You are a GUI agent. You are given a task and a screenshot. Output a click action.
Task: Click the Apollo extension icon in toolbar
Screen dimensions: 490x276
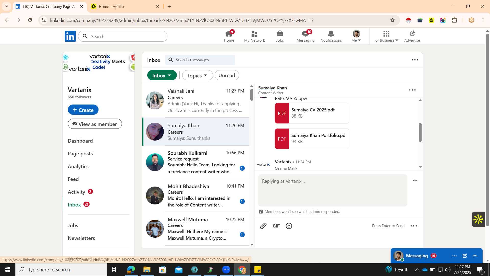coord(431,20)
